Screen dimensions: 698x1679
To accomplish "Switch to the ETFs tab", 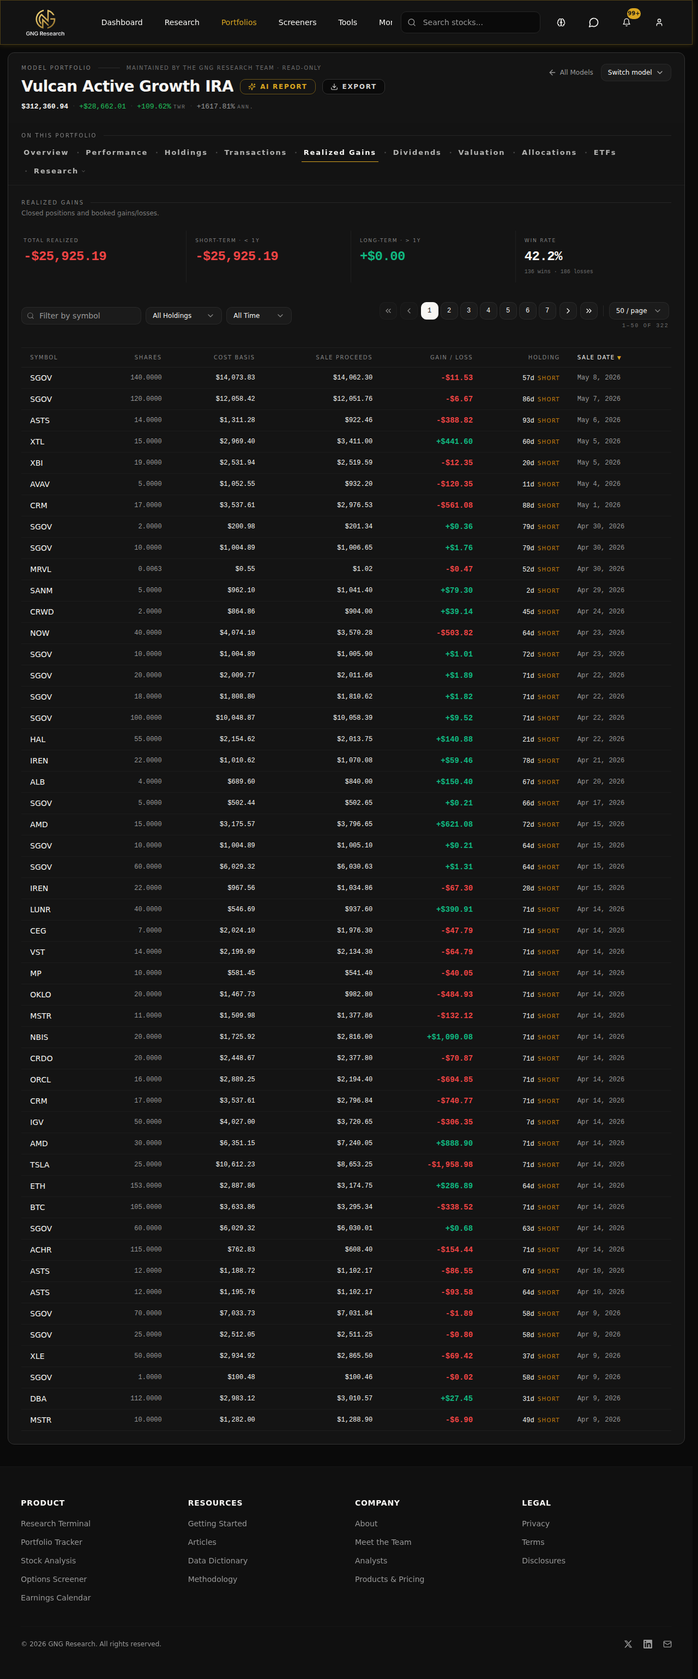I will click(x=605, y=153).
